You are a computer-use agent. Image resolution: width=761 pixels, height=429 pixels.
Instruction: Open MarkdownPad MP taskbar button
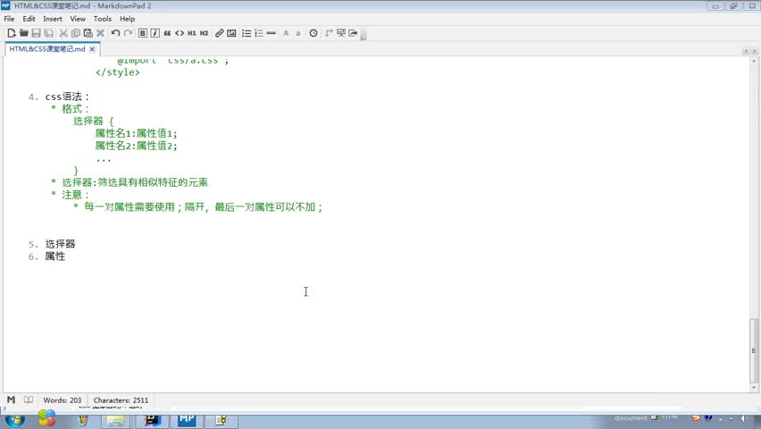click(187, 420)
